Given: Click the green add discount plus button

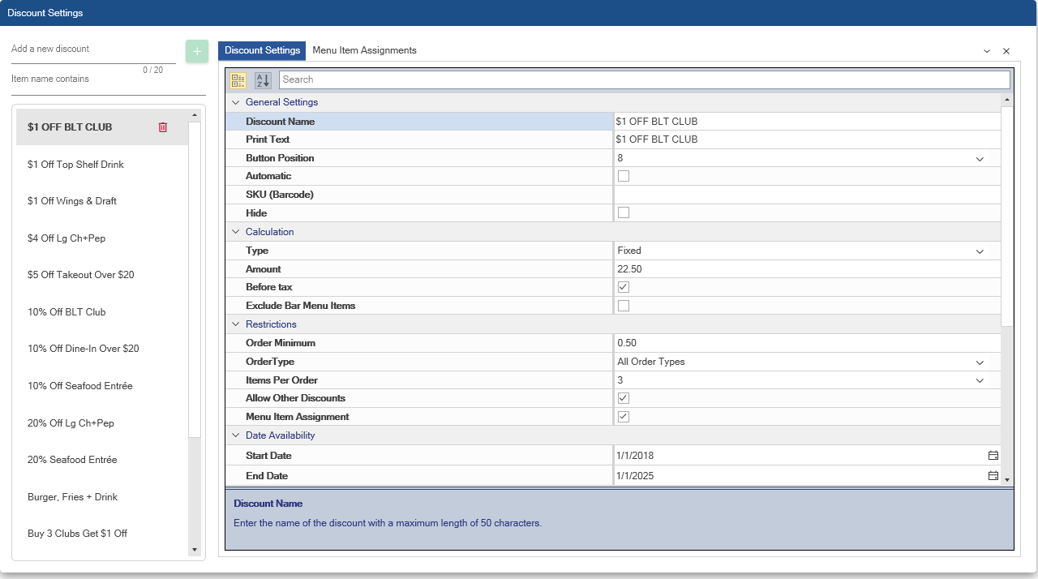Looking at the screenshot, I should (x=196, y=51).
